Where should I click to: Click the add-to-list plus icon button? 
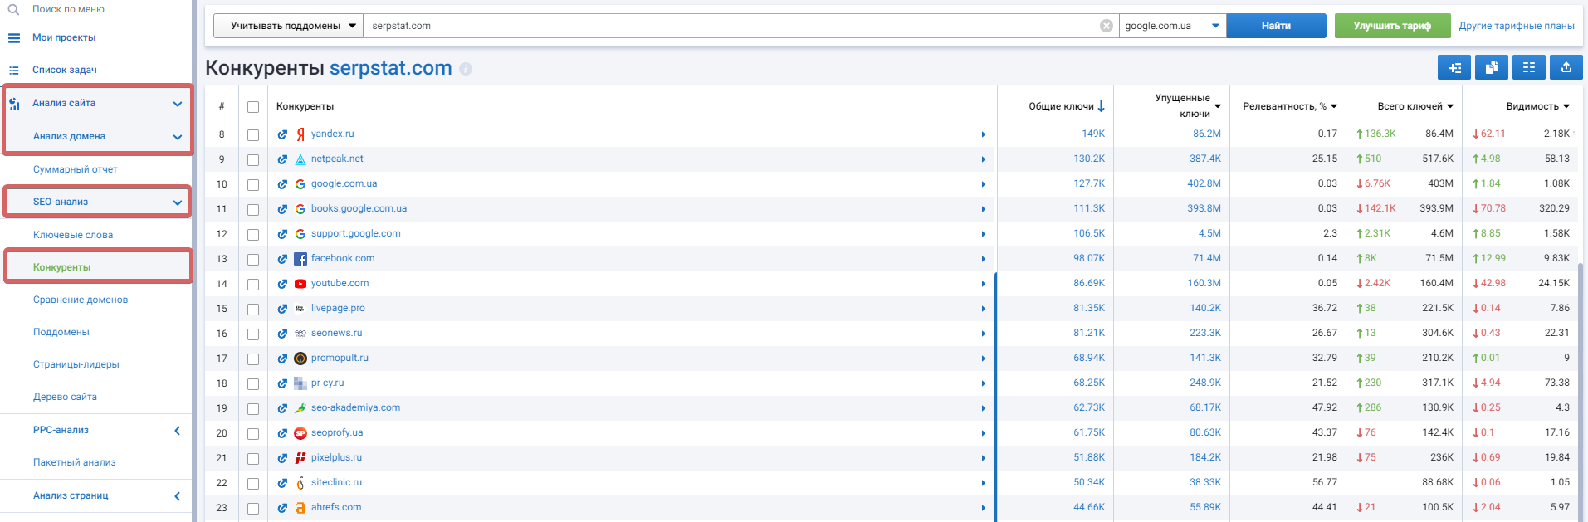1454,68
